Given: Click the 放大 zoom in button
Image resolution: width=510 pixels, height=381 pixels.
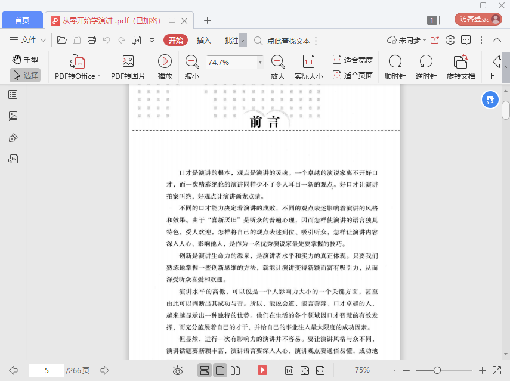Looking at the screenshot, I should 278,67.
